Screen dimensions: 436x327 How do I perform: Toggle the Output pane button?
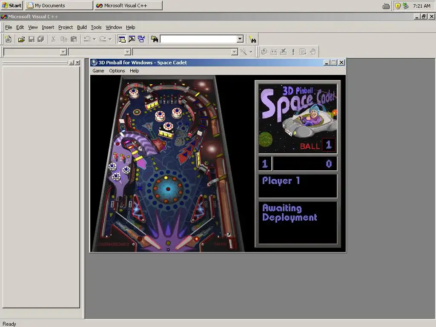(132, 39)
